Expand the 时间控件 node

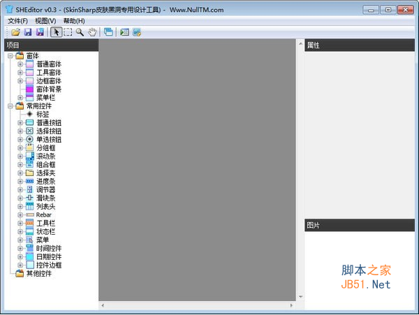(x=20, y=248)
